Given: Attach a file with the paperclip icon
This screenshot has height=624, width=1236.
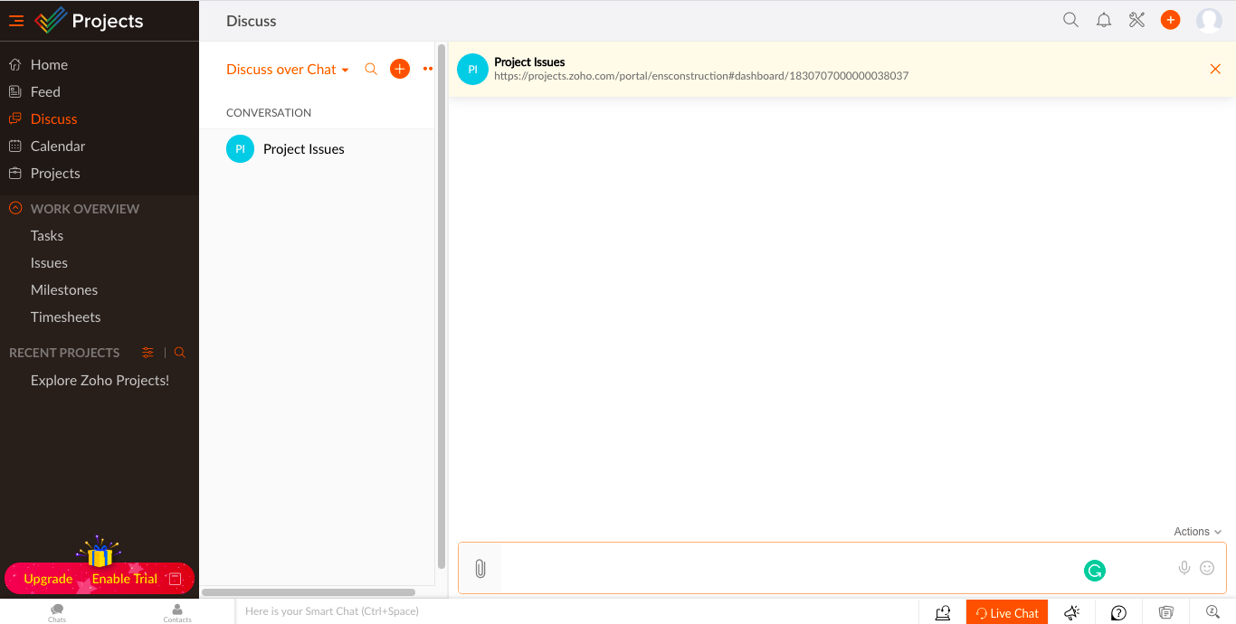Looking at the screenshot, I should [x=480, y=569].
